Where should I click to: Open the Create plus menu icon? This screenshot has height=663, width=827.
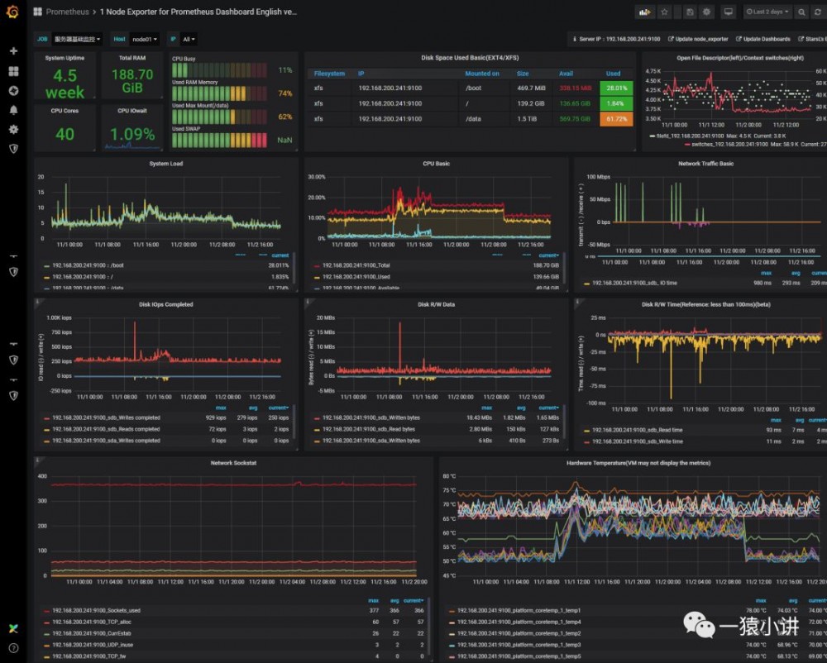tap(14, 51)
